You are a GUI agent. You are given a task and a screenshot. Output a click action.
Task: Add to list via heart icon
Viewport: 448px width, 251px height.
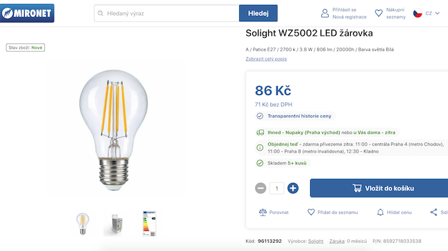click(311, 212)
